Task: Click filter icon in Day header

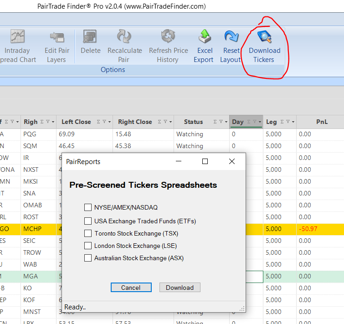Action: coord(255,122)
